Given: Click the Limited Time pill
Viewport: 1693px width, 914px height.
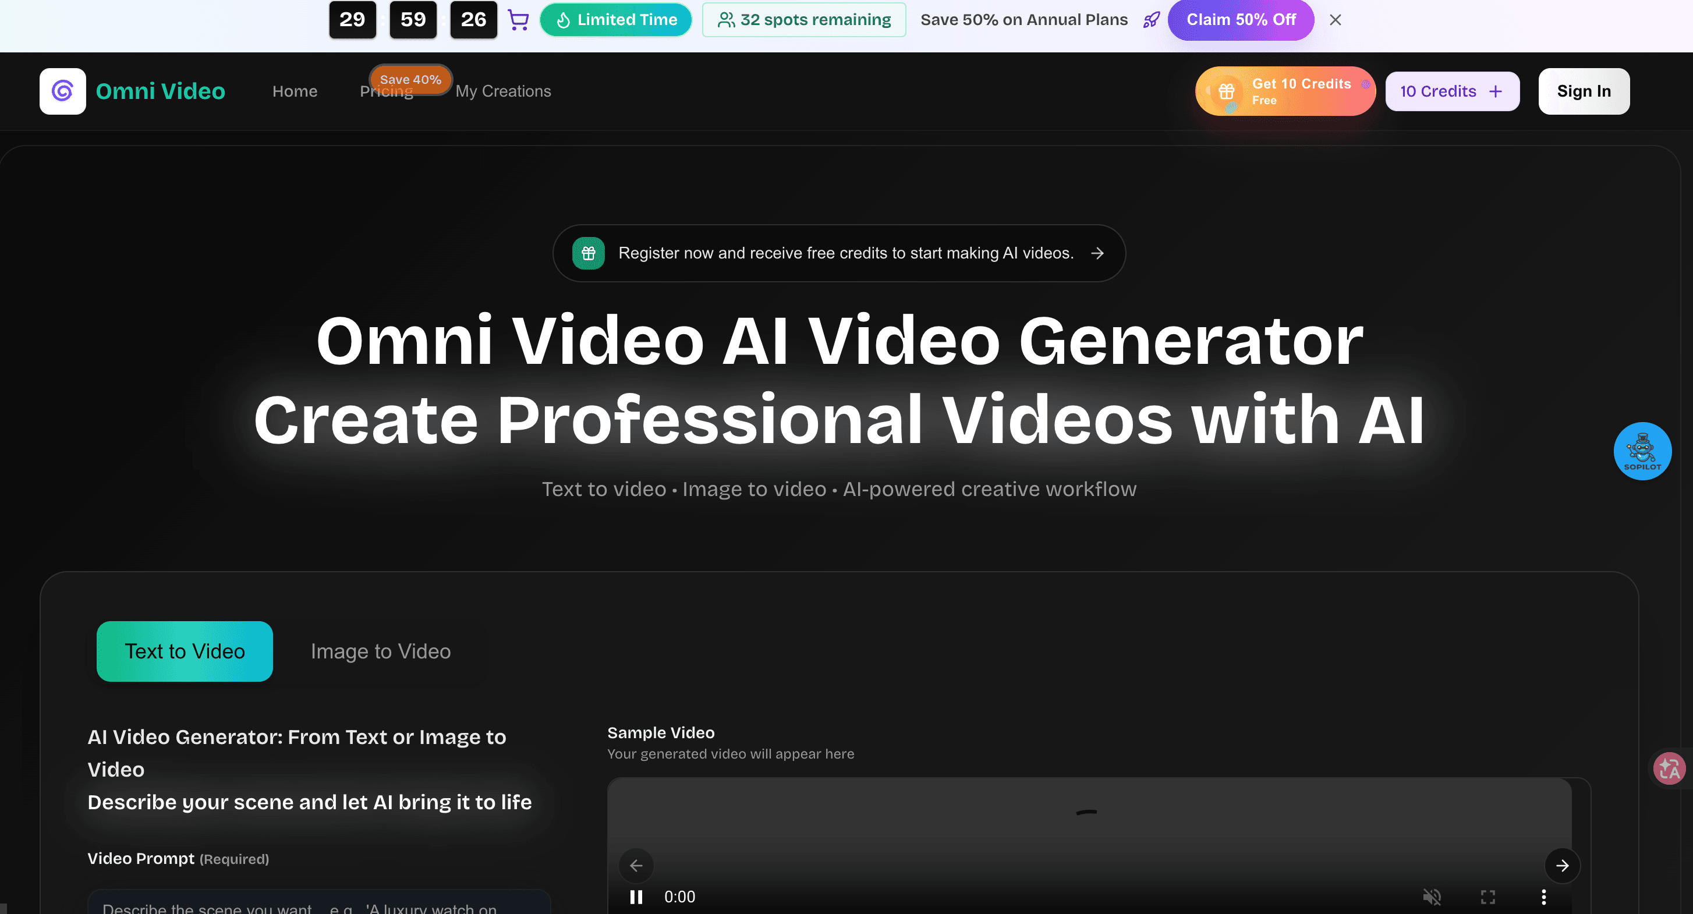Looking at the screenshot, I should pos(616,20).
